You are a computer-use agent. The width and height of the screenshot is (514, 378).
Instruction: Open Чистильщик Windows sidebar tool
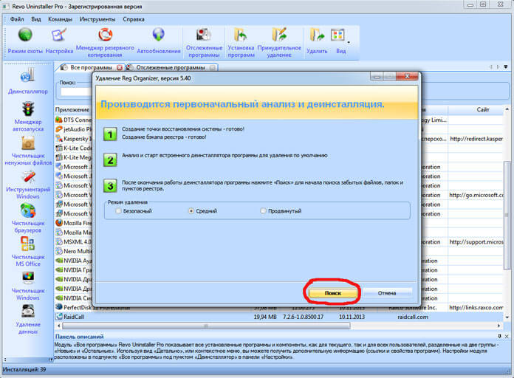pyautogui.click(x=28, y=286)
